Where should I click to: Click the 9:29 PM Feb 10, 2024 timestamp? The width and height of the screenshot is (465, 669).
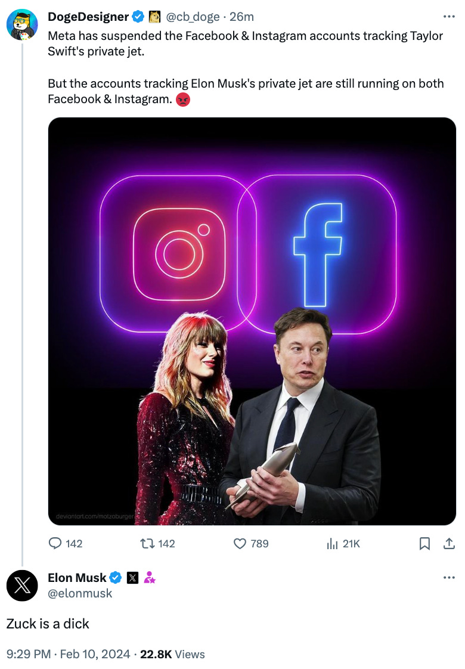68,654
